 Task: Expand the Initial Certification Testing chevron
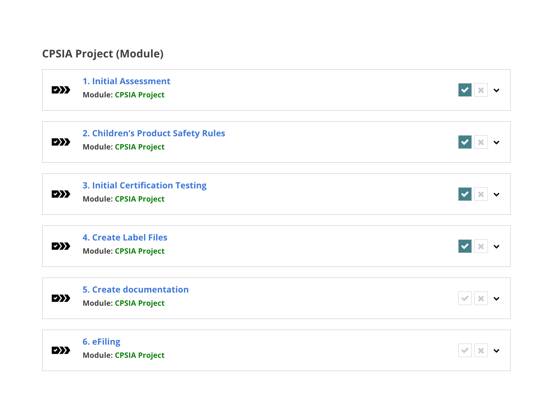coord(496,194)
